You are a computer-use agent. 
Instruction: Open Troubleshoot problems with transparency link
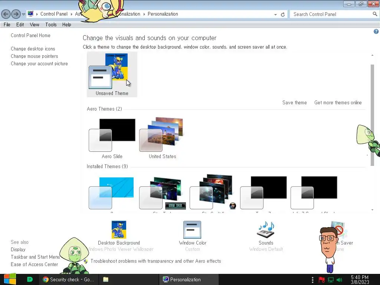coord(155,261)
